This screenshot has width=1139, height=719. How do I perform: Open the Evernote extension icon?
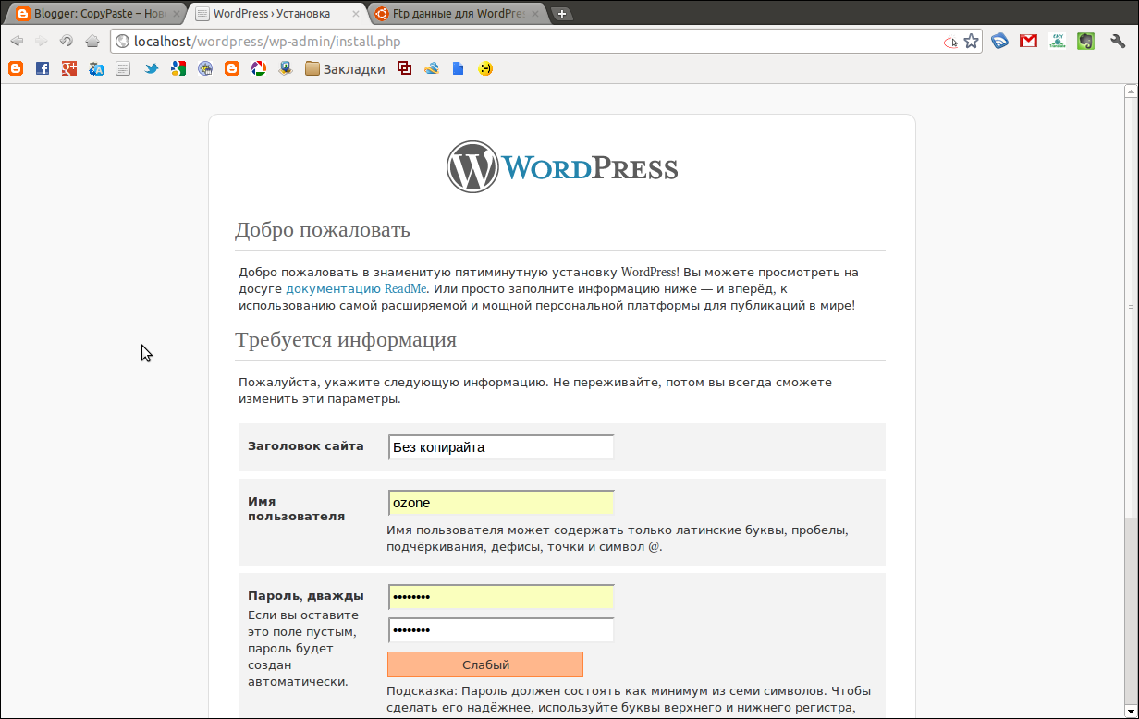pyautogui.click(x=1084, y=42)
